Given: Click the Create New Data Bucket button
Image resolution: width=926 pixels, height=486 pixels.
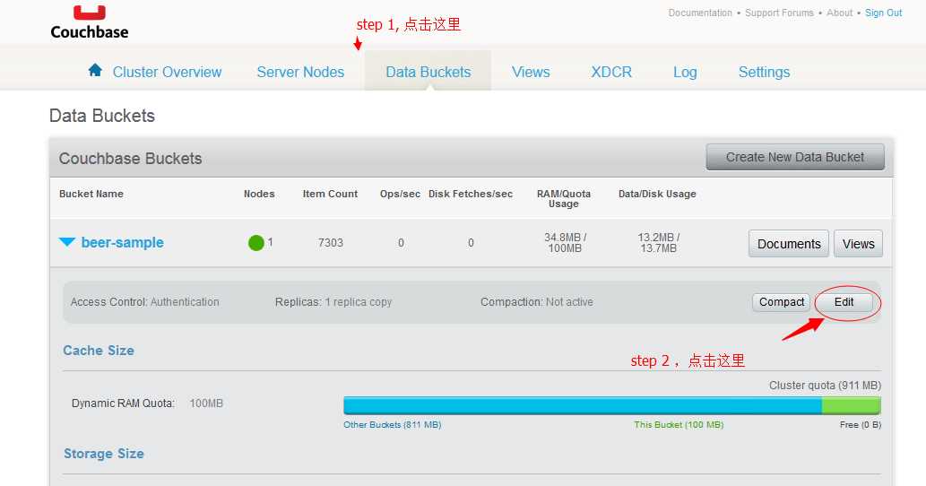Looking at the screenshot, I should pos(795,157).
